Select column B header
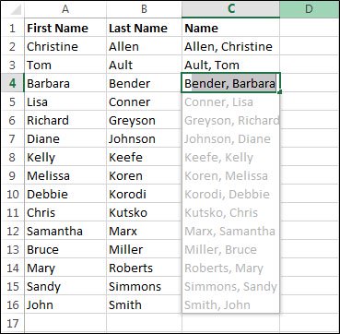The width and height of the screenshot is (340, 334). click(x=144, y=9)
